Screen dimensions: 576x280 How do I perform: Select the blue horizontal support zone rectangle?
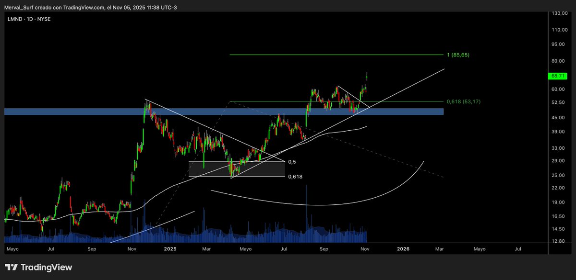coord(224,112)
